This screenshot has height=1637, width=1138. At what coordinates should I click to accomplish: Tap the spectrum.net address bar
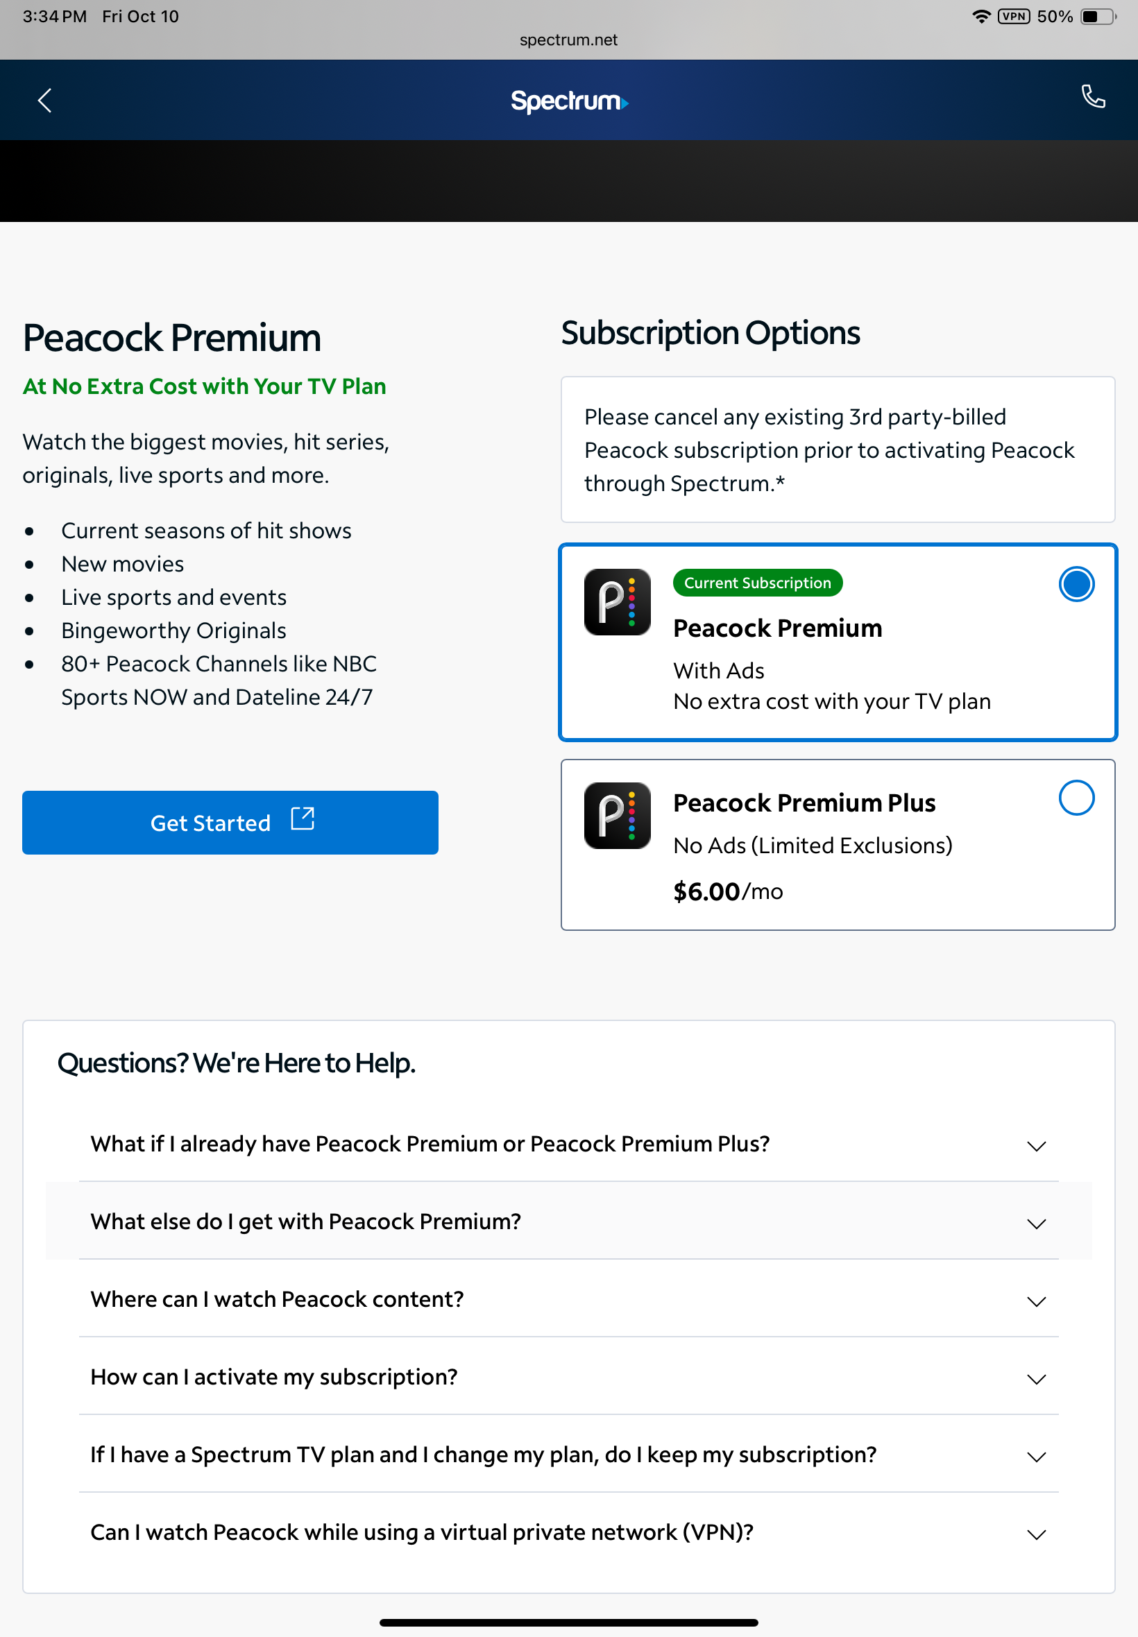tap(568, 40)
